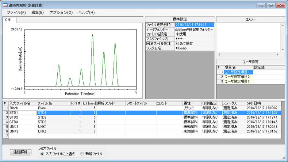288x162 pixels.
Task: Click ユーザ設定項目1 in user settings
Action: (237, 72)
